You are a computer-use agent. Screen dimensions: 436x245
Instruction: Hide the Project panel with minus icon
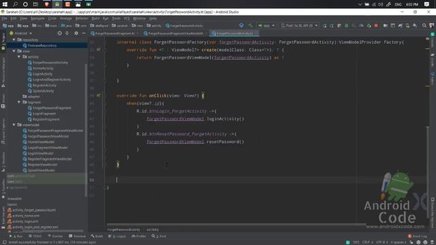pyautogui.click(x=84, y=33)
